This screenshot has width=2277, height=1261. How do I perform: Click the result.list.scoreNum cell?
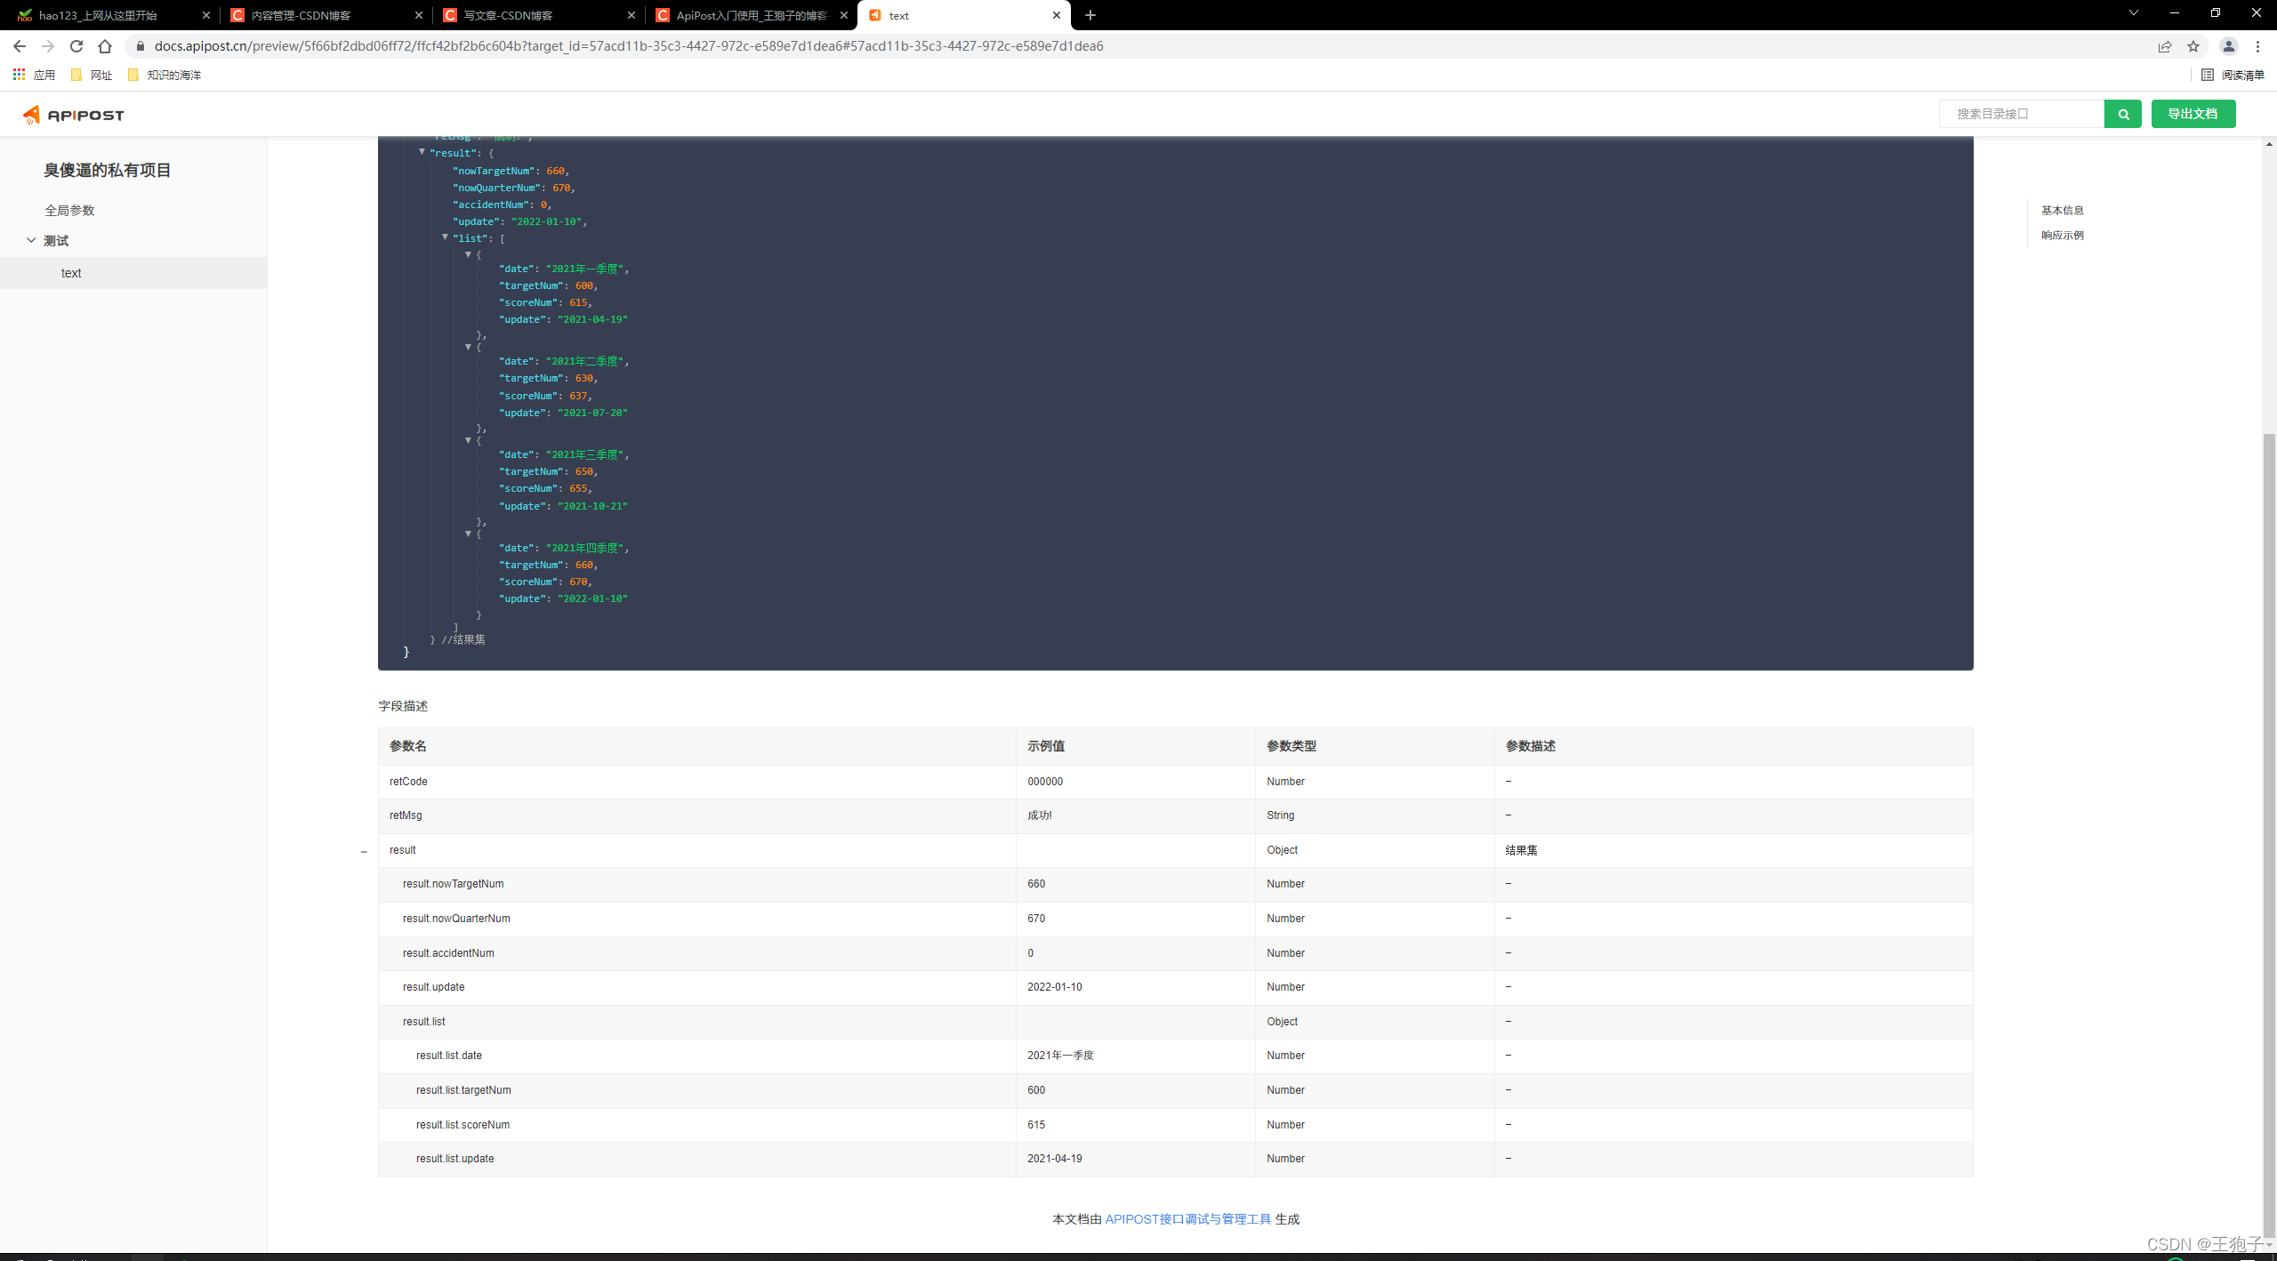coord(696,1125)
